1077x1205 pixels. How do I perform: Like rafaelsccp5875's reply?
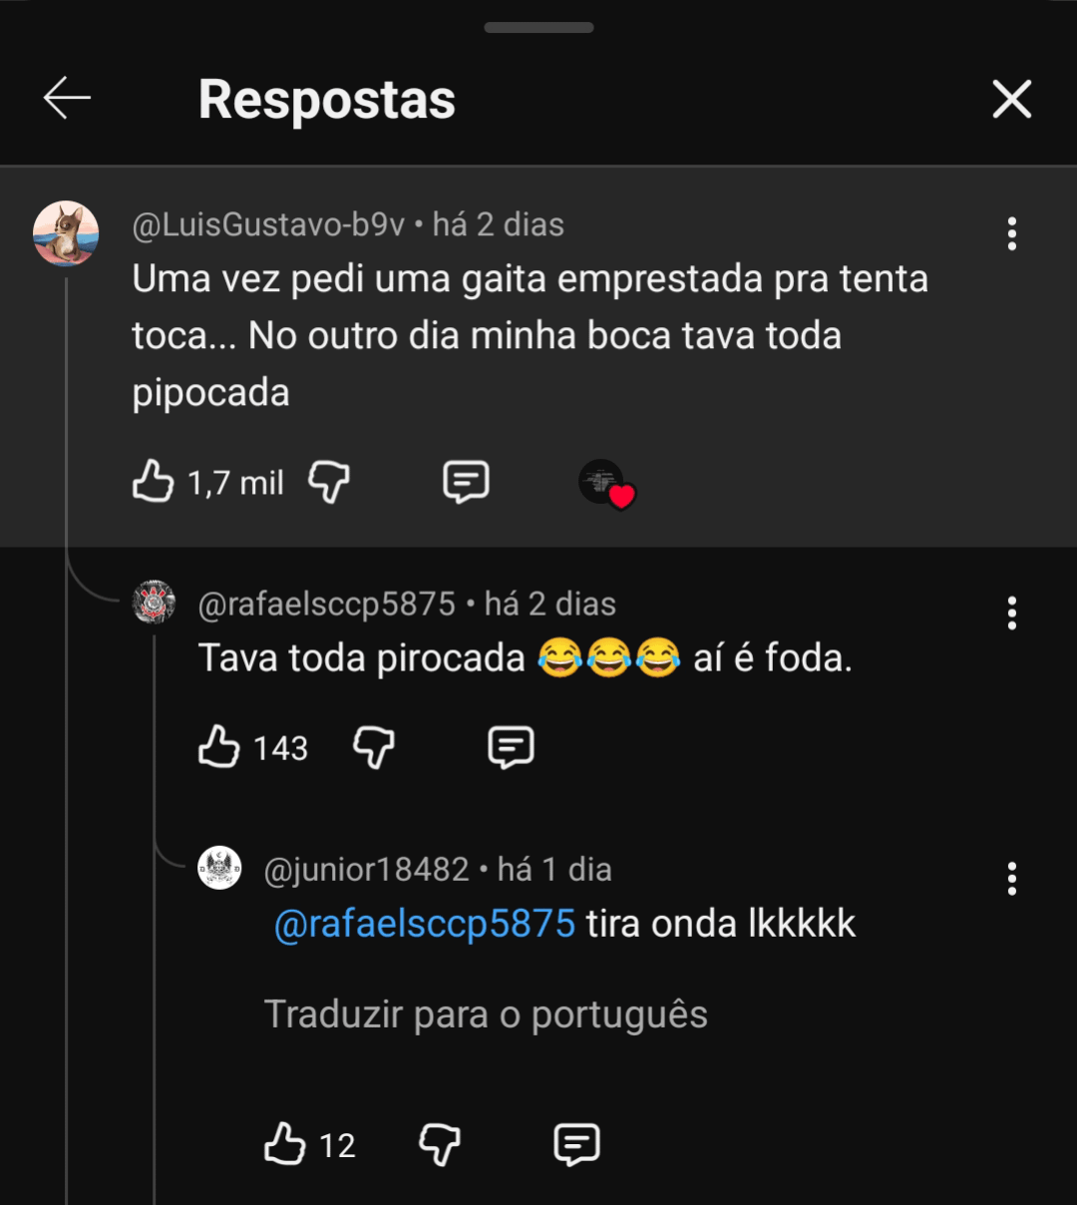[x=219, y=747]
